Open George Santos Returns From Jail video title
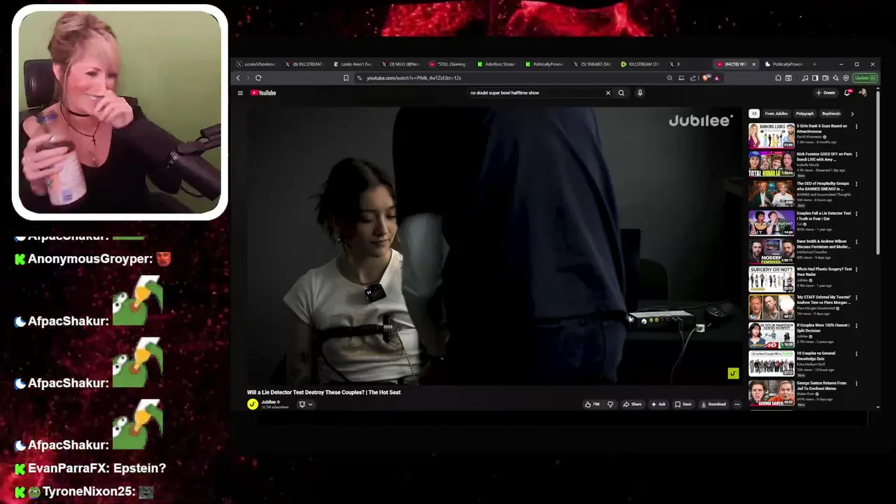896x504 pixels. (x=822, y=386)
